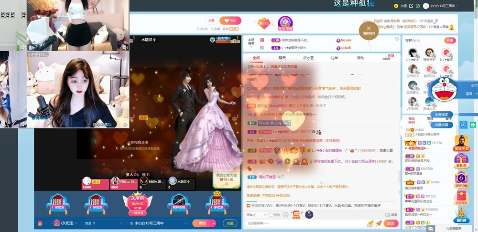Open the 幸运扭蛋 lucky capsule icon

(285, 23)
